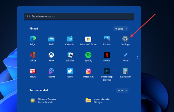Open the Edge browser app
Screen dimensions: 174x112
pos(33,40)
